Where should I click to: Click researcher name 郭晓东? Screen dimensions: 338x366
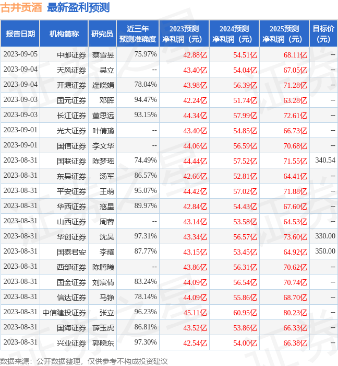point(103,343)
